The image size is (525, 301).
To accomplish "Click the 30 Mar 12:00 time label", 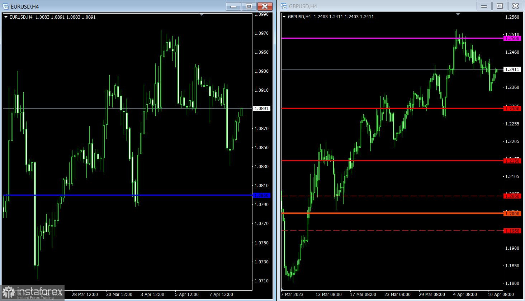I will pos(119,295).
